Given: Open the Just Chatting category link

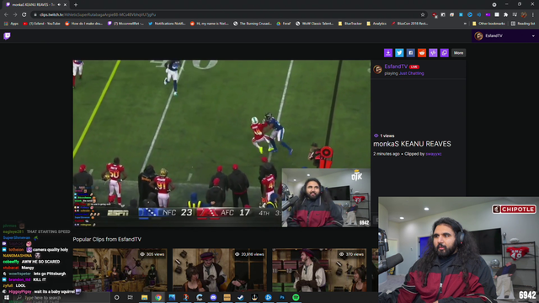Looking at the screenshot, I should tap(412, 73).
